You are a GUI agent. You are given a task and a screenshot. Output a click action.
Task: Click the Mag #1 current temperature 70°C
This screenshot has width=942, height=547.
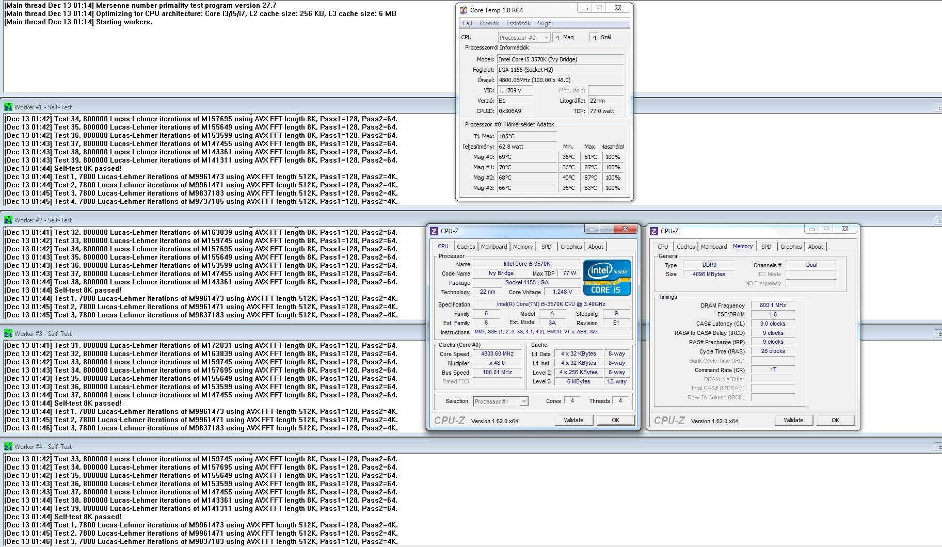527,167
